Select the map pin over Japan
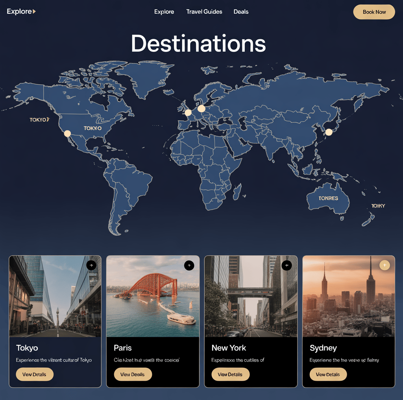Image resolution: width=403 pixels, height=400 pixels. tap(329, 132)
